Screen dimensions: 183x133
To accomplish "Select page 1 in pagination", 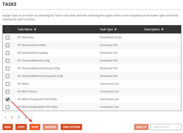I will (x=12, y=117).
